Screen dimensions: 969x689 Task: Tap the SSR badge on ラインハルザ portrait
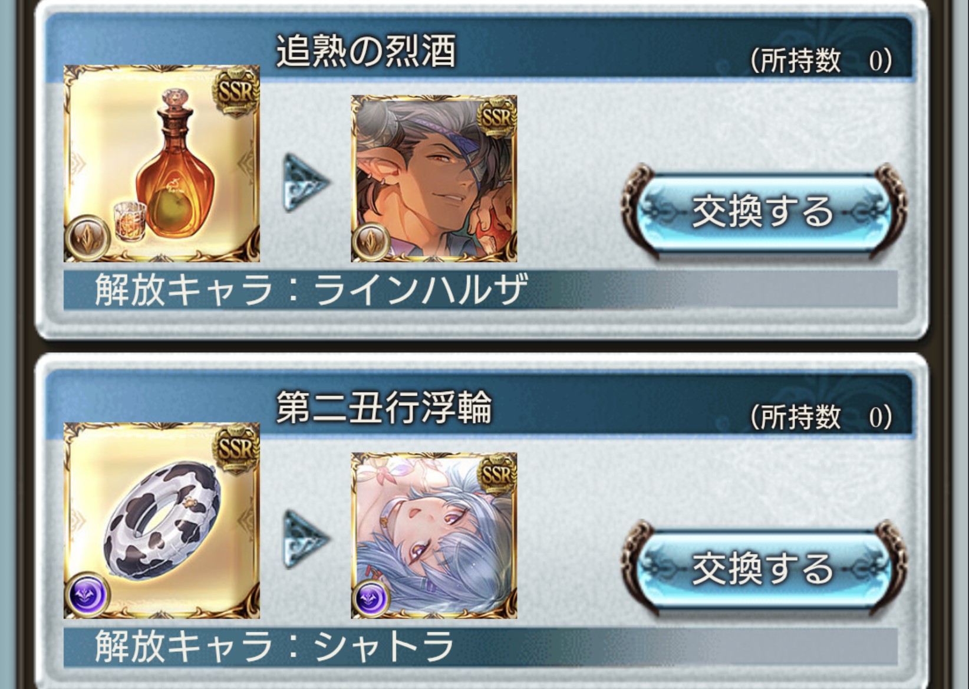[497, 118]
